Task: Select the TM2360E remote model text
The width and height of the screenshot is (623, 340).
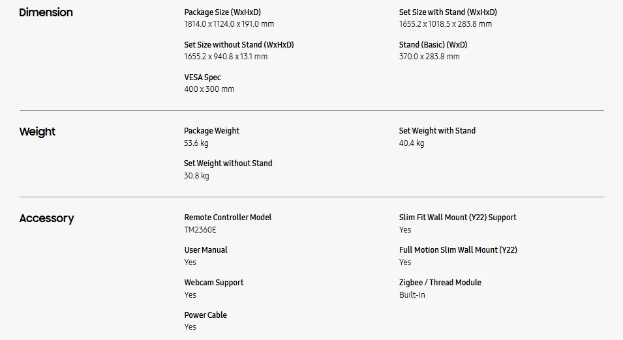Action: click(x=200, y=230)
